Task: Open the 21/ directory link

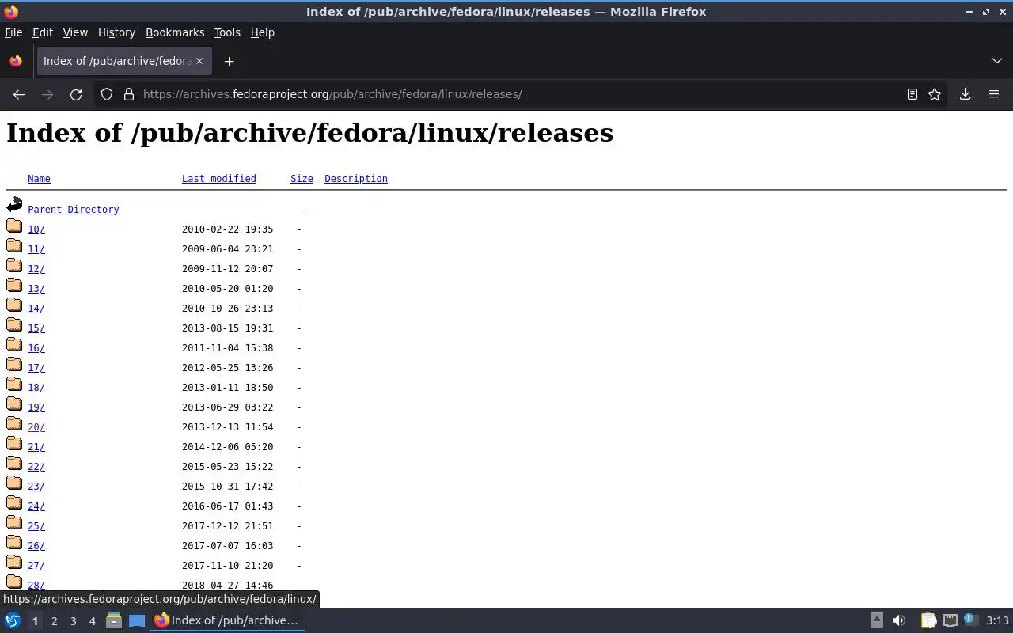Action: point(36,447)
